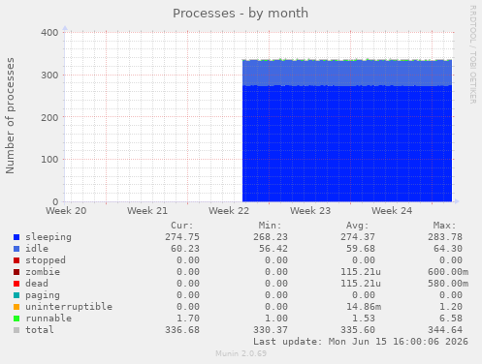
Task: Click the 'total' legend label
Action: [40, 330]
